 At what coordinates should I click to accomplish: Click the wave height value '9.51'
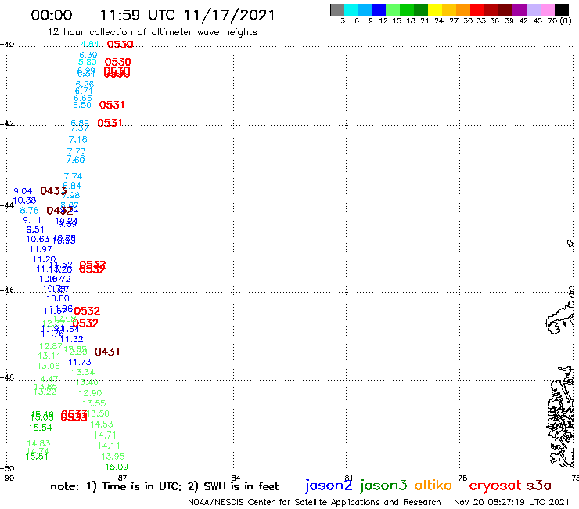pos(35,229)
